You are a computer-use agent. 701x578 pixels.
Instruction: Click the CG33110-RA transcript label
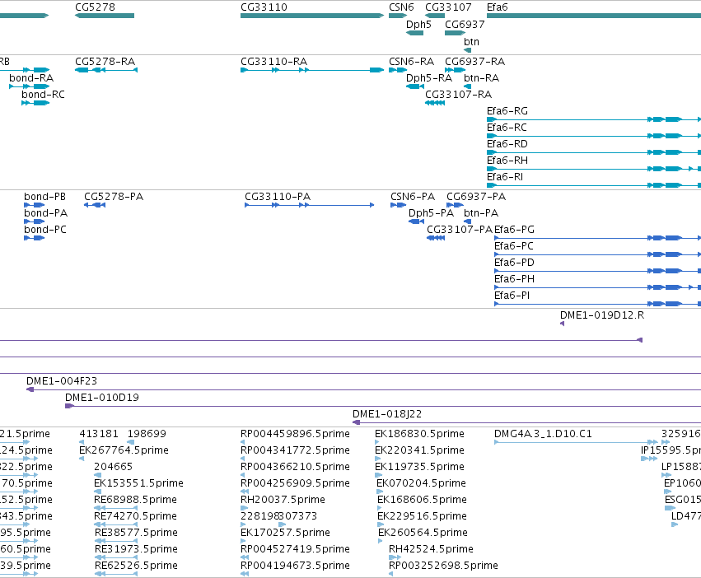tap(273, 61)
